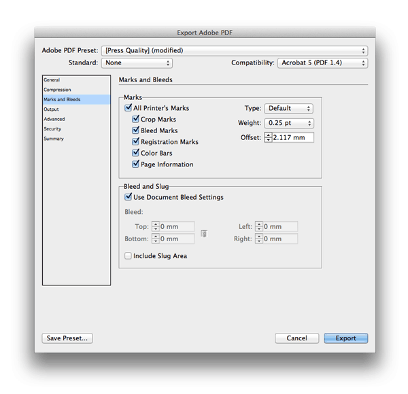408x394 pixels.
Task: Toggle the Bleed Marks checkbox
Action: (135, 130)
